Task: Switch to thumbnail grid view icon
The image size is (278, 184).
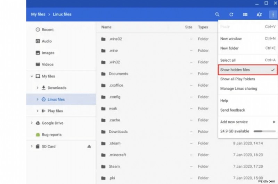Action: point(245,15)
